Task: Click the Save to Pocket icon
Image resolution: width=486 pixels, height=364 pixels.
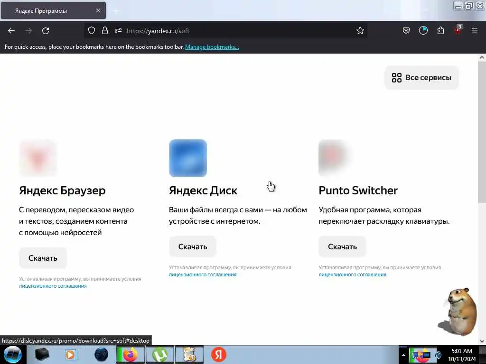Action: (x=406, y=30)
